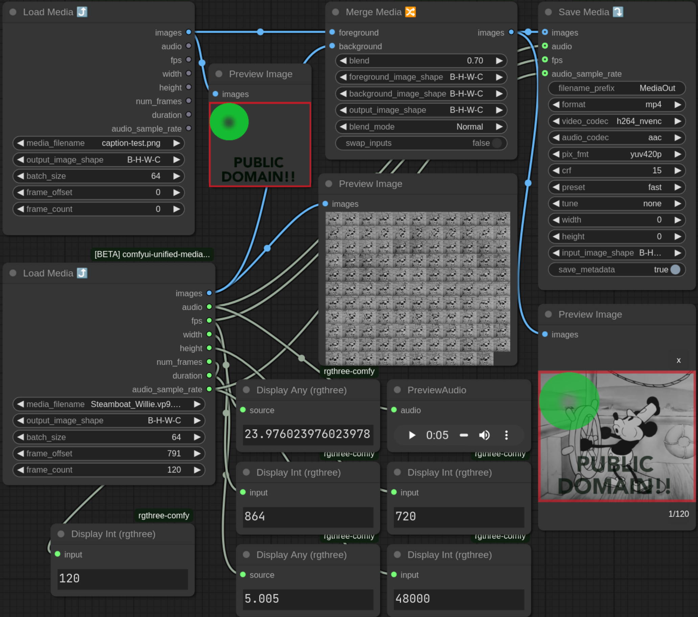Click the caption preview thumbnail with the red border
Screen dimensions: 698x617
coord(260,144)
